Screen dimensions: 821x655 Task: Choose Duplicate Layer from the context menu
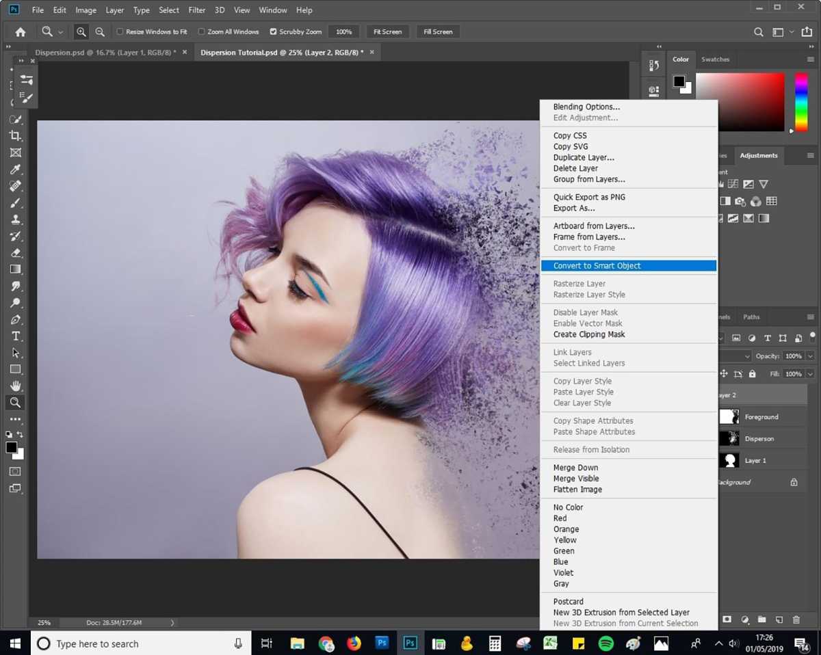click(583, 157)
